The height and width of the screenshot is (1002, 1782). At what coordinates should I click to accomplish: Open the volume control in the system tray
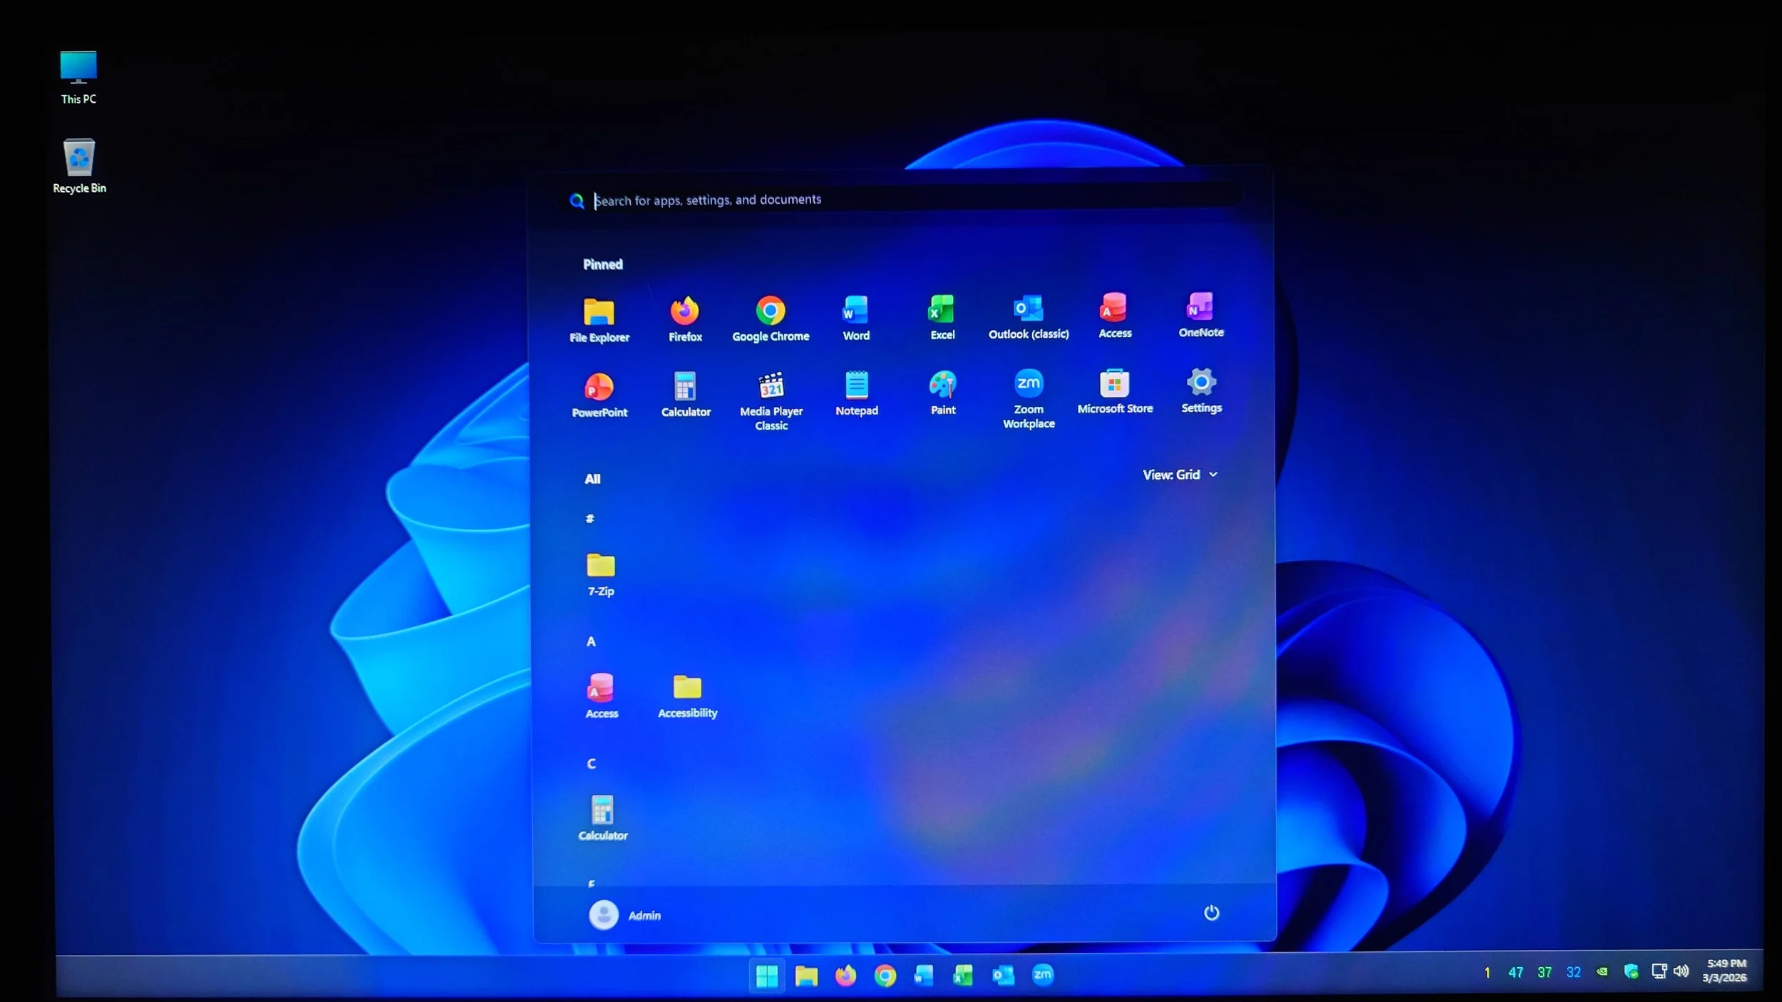click(1681, 971)
